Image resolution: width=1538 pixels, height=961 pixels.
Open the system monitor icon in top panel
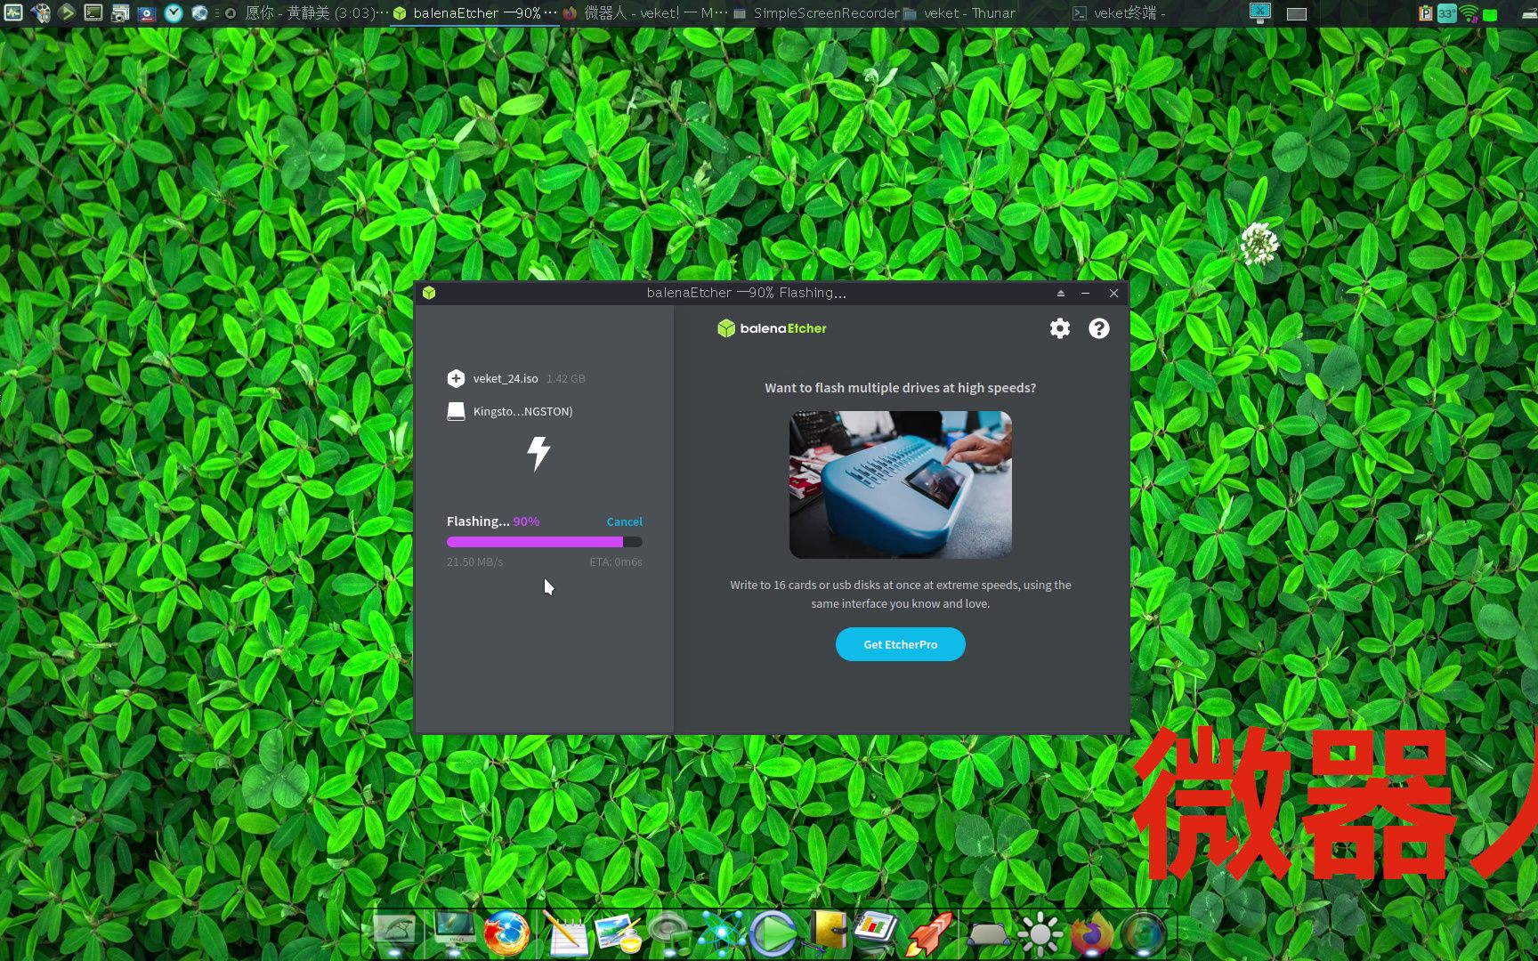point(13,12)
